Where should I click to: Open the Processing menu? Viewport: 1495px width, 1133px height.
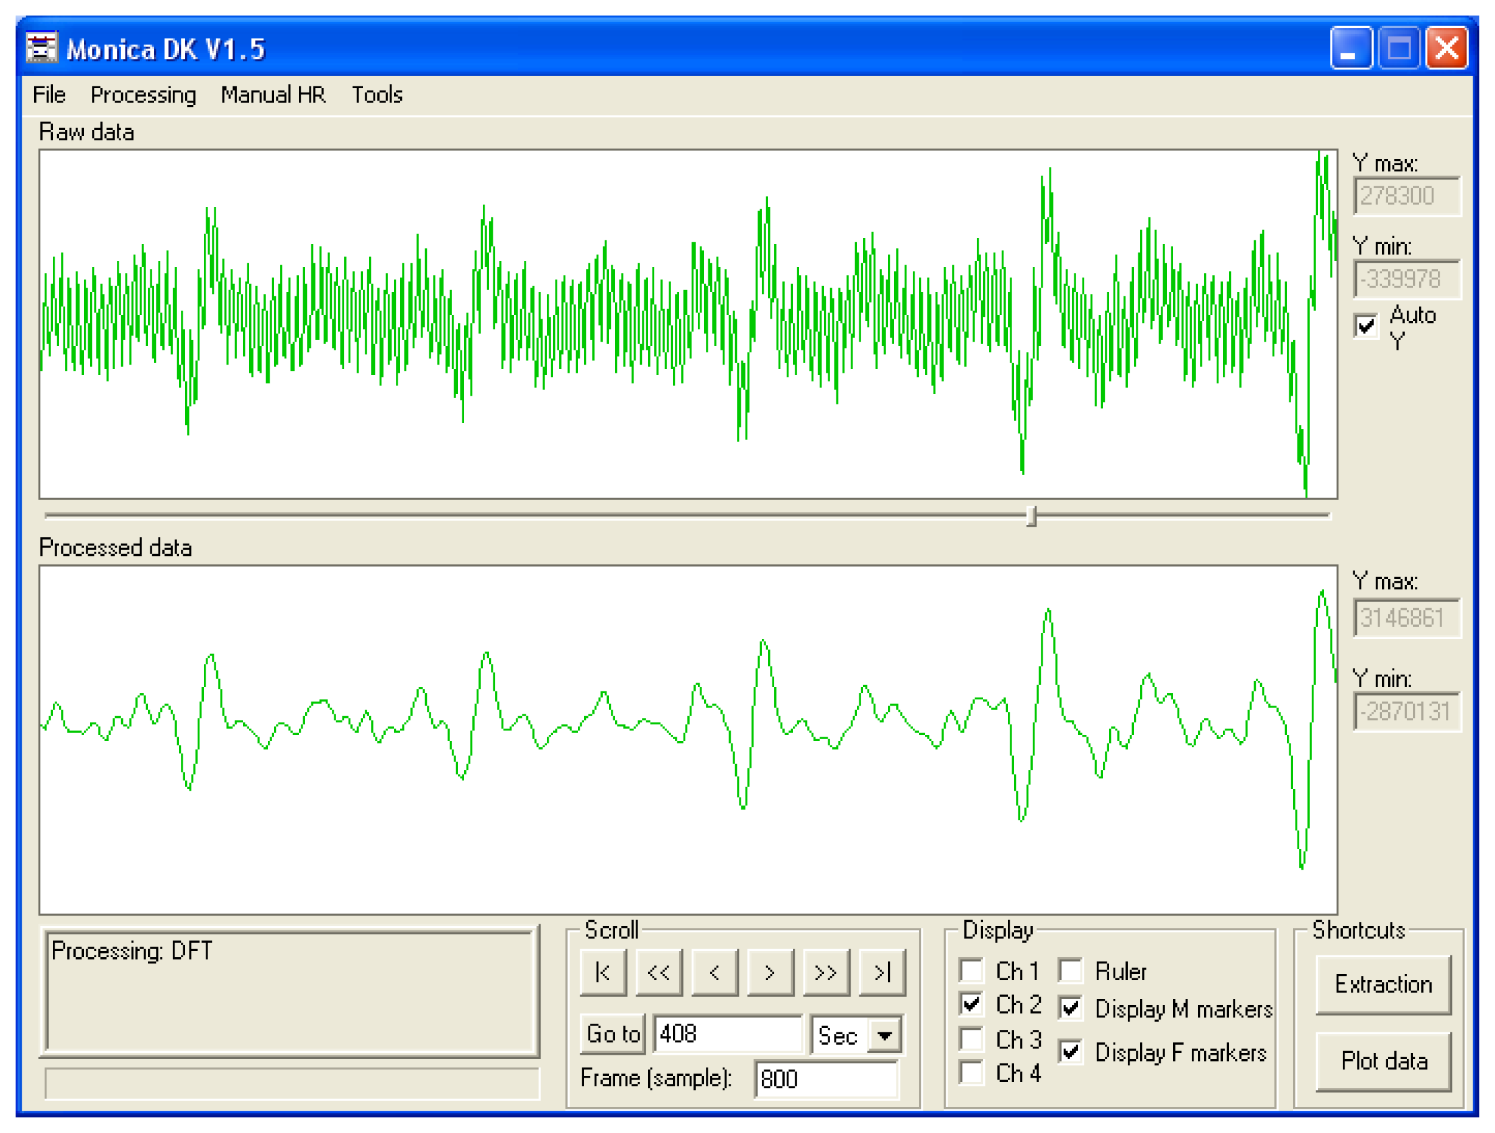pos(144,94)
